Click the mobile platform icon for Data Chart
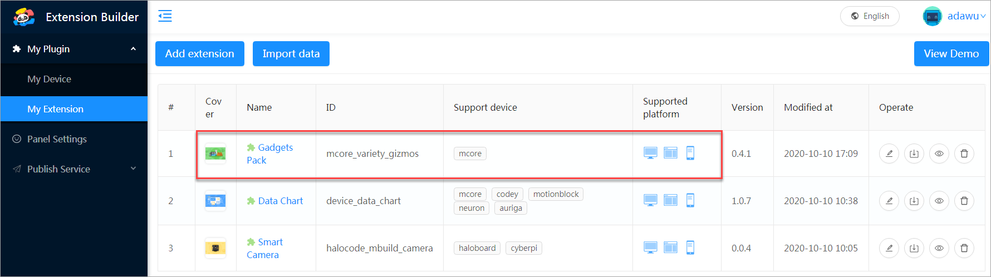991x277 pixels. pyautogui.click(x=690, y=200)
